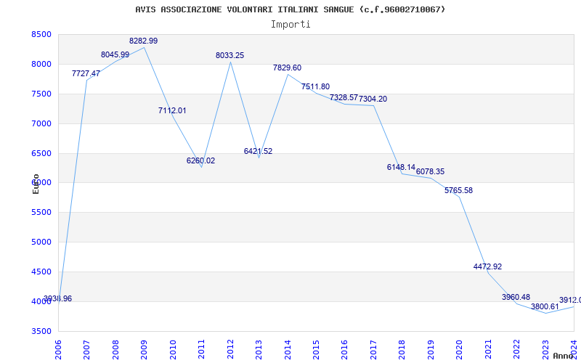This screenshot has width=581, height=363.
Task: Click the x-axis year 2008
Action: tap(115, 350)
